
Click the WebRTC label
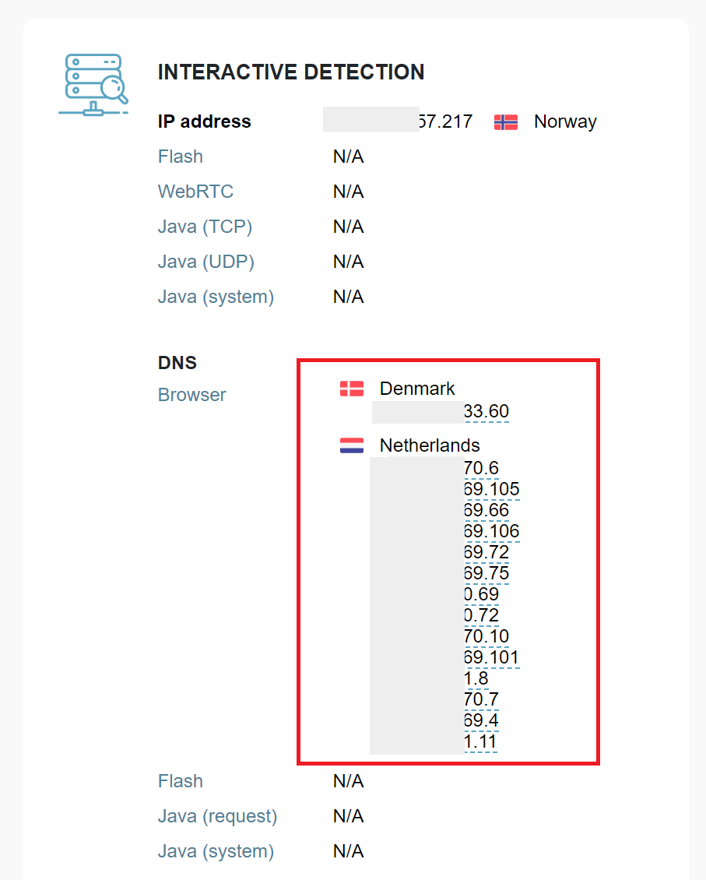tap(195, 192)
